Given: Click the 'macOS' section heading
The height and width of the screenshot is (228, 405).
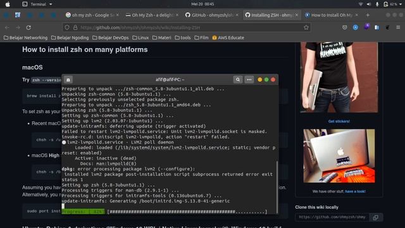Looking at the screenshot, I should [32, 68].
